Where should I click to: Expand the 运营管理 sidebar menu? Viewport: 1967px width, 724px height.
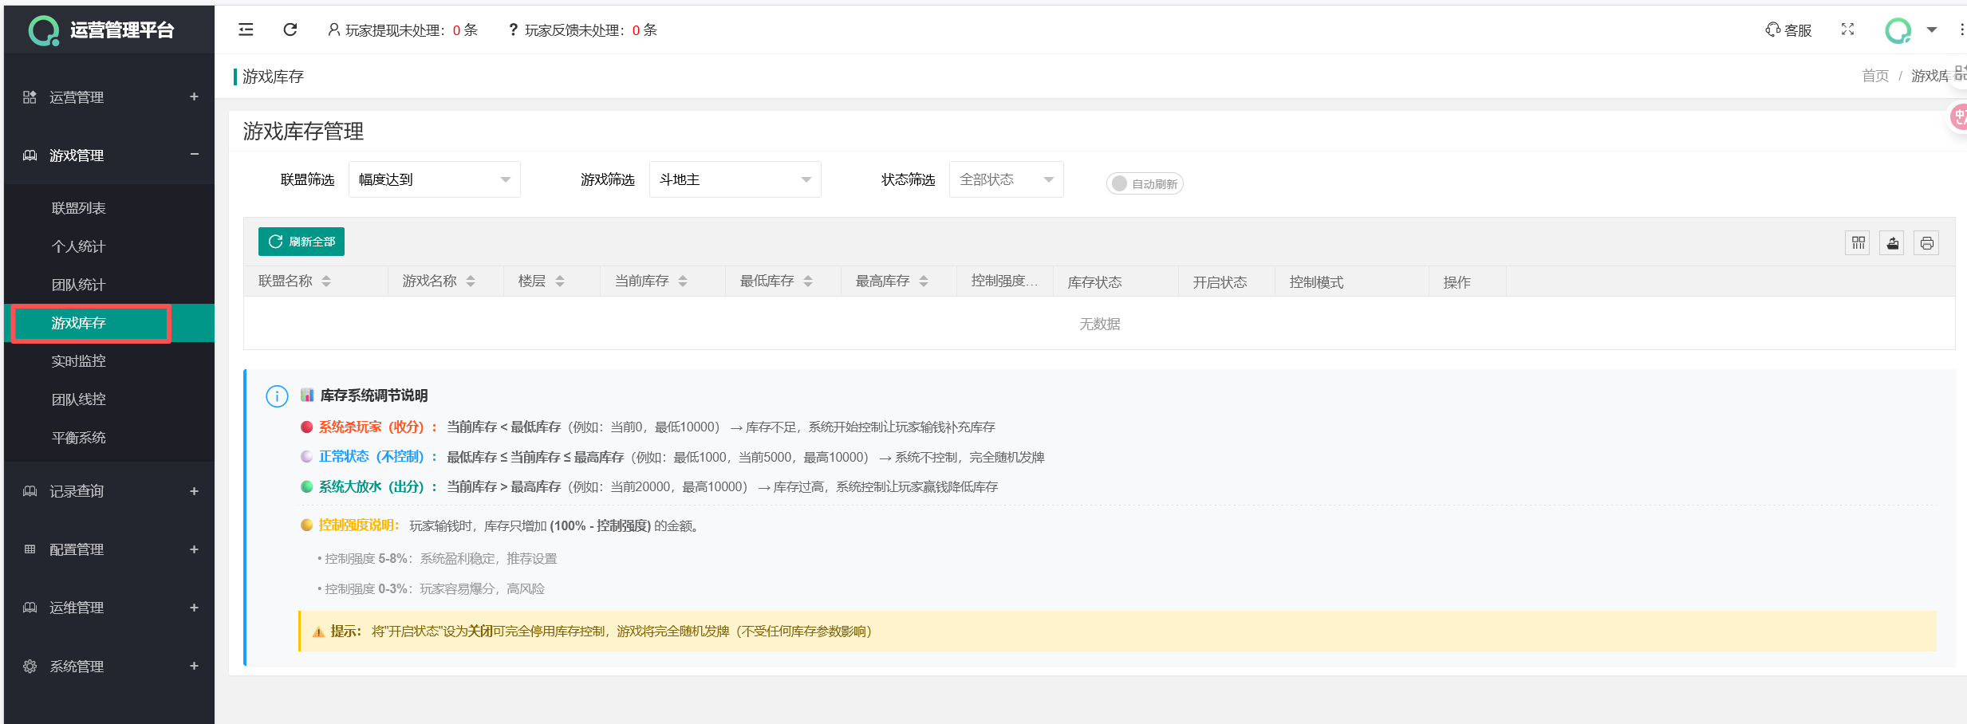[109, 97]
